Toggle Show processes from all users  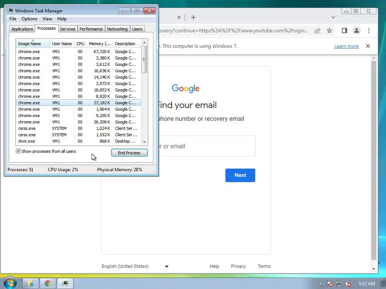pos(18,151)
